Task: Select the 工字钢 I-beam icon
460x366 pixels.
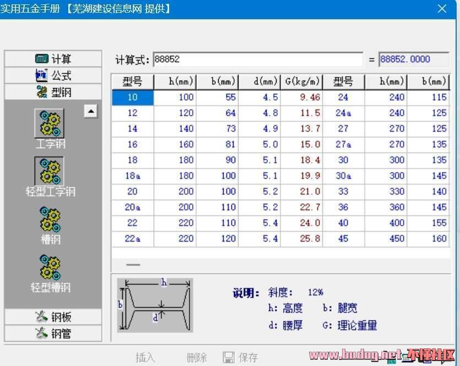Action: pos(49,123)
